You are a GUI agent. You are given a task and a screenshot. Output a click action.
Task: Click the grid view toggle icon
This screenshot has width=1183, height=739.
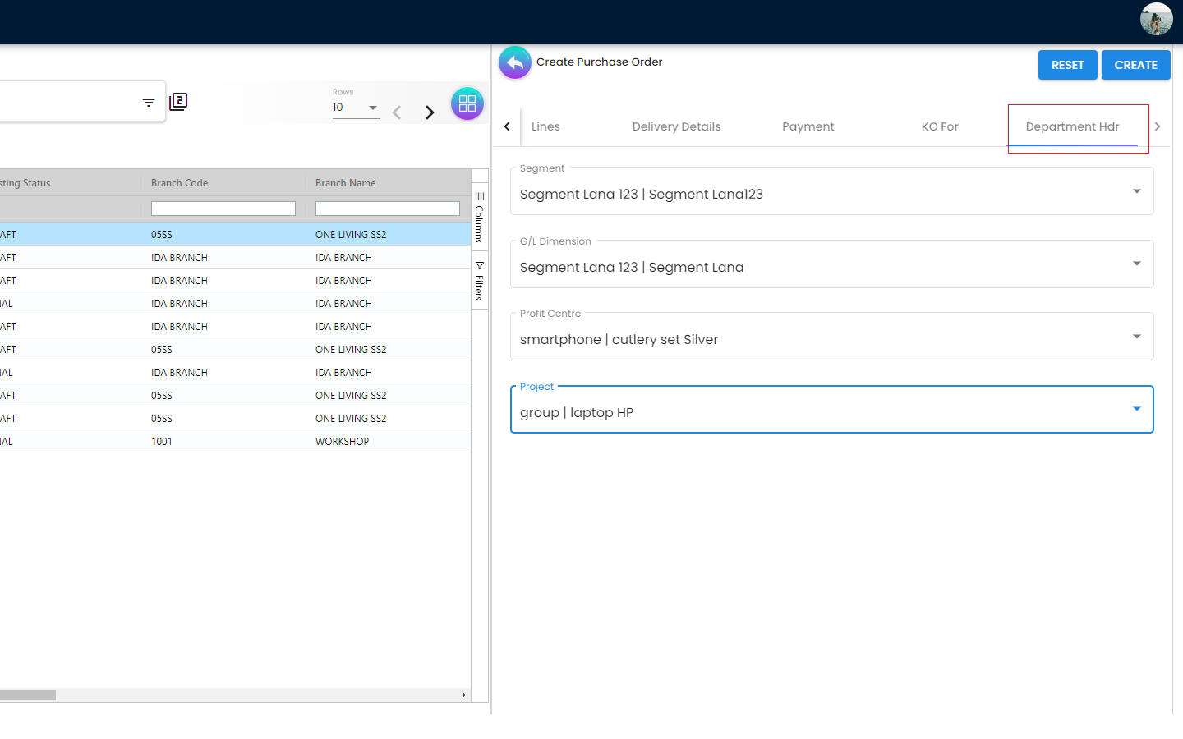467,103
